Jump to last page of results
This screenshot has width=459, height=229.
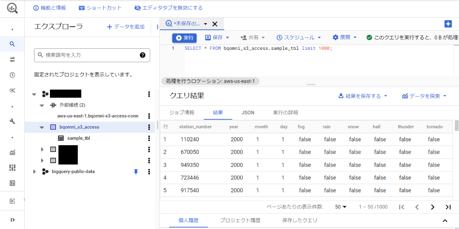click(448, 207)
